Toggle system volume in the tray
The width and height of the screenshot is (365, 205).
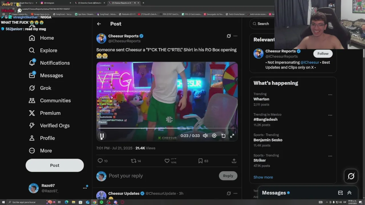340,202
